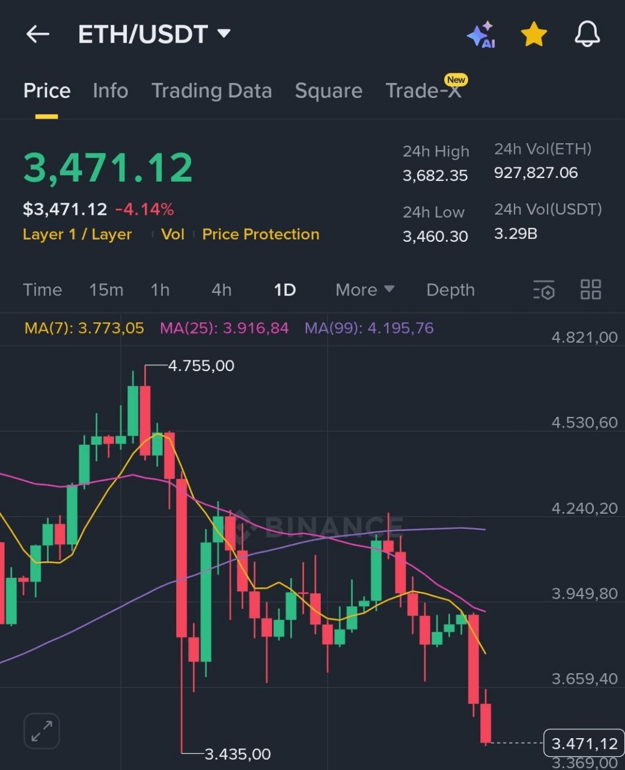Open the Square tab
Viewport: 625px width, 770px height.
pyautogui.click(x=328, y=91)
